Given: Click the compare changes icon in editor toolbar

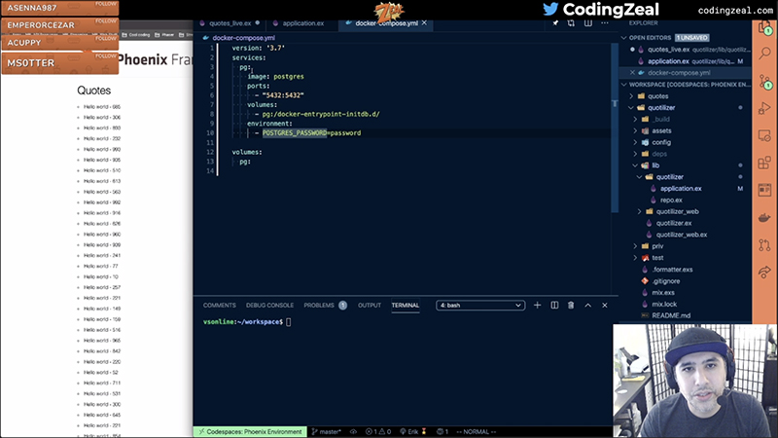Looking at the screenshot, I should 571,22.
